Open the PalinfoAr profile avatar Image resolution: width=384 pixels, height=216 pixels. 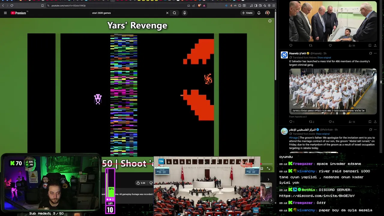coord(284,131)
